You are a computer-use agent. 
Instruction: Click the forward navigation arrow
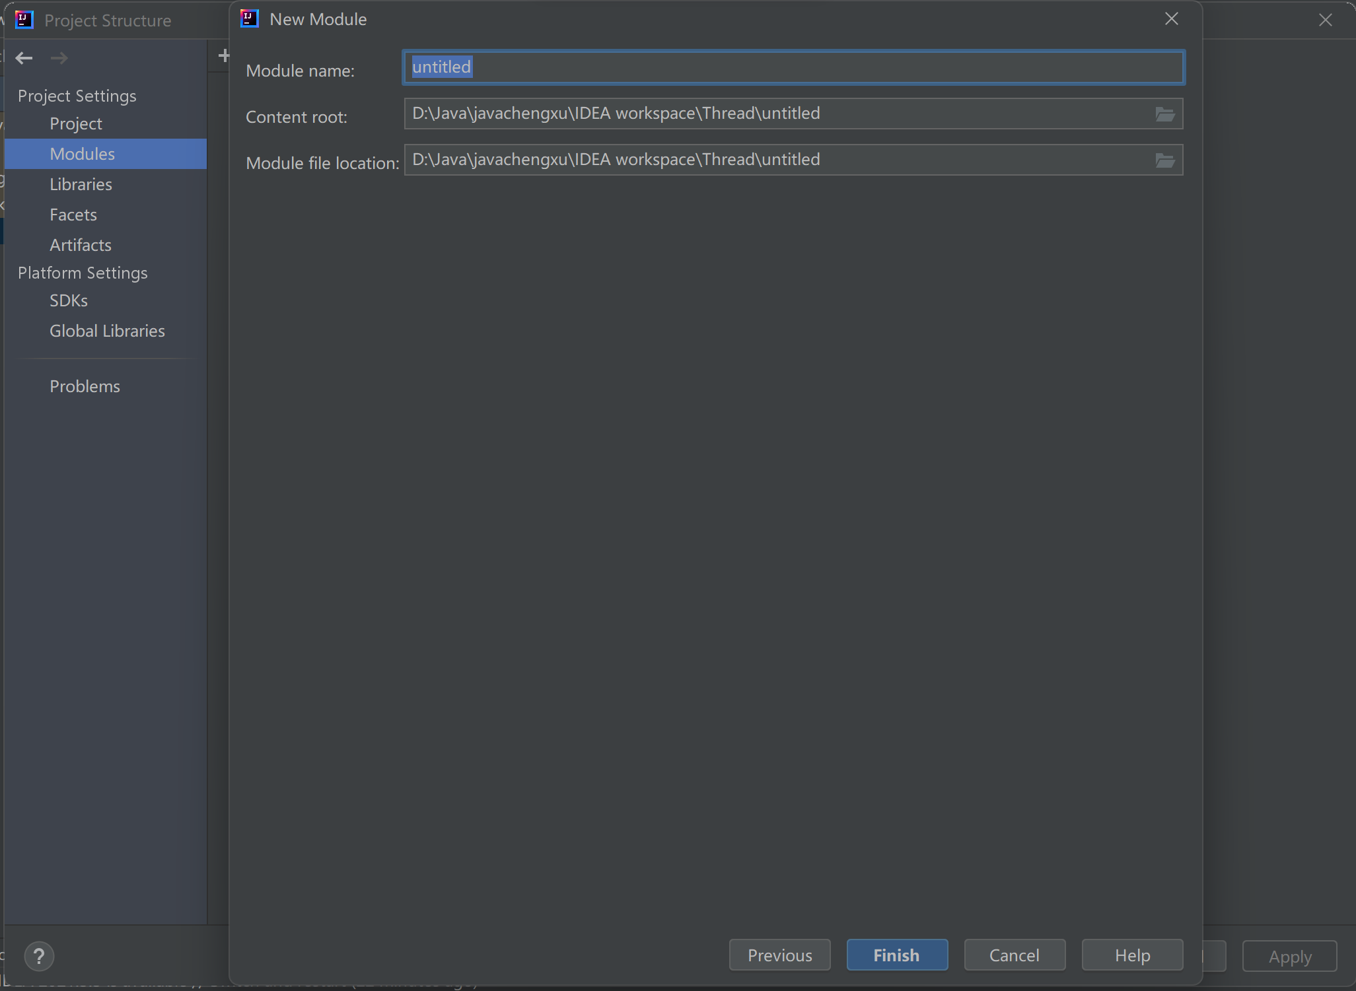pyautogui.click(x=59, y=58)
